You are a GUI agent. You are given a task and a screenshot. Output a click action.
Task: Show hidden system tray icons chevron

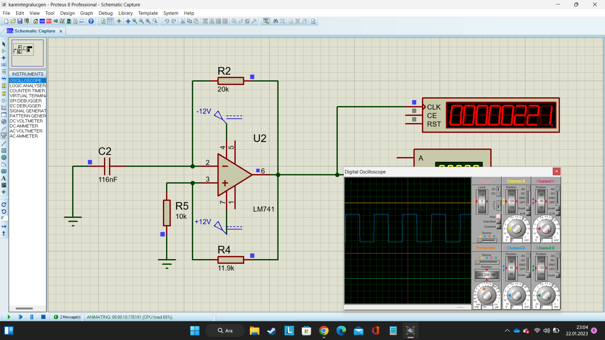507,331
